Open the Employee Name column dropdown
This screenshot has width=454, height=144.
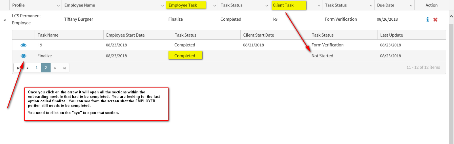(163, 6)
